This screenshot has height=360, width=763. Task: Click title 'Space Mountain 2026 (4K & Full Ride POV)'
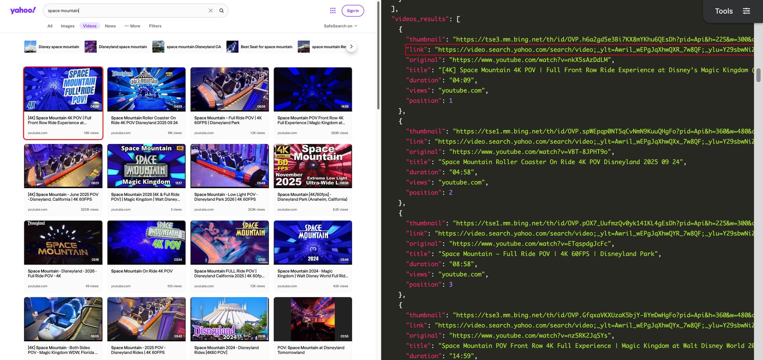[x=145, y=197]
